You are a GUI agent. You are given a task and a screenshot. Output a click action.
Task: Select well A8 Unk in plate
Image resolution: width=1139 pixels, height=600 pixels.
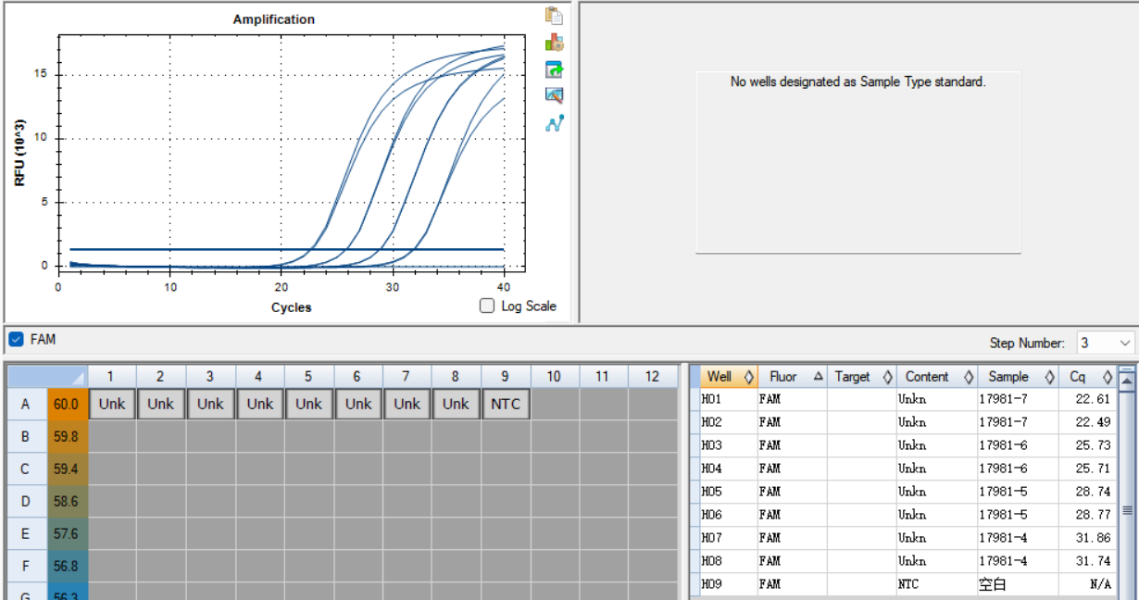[x=456, y=404]
